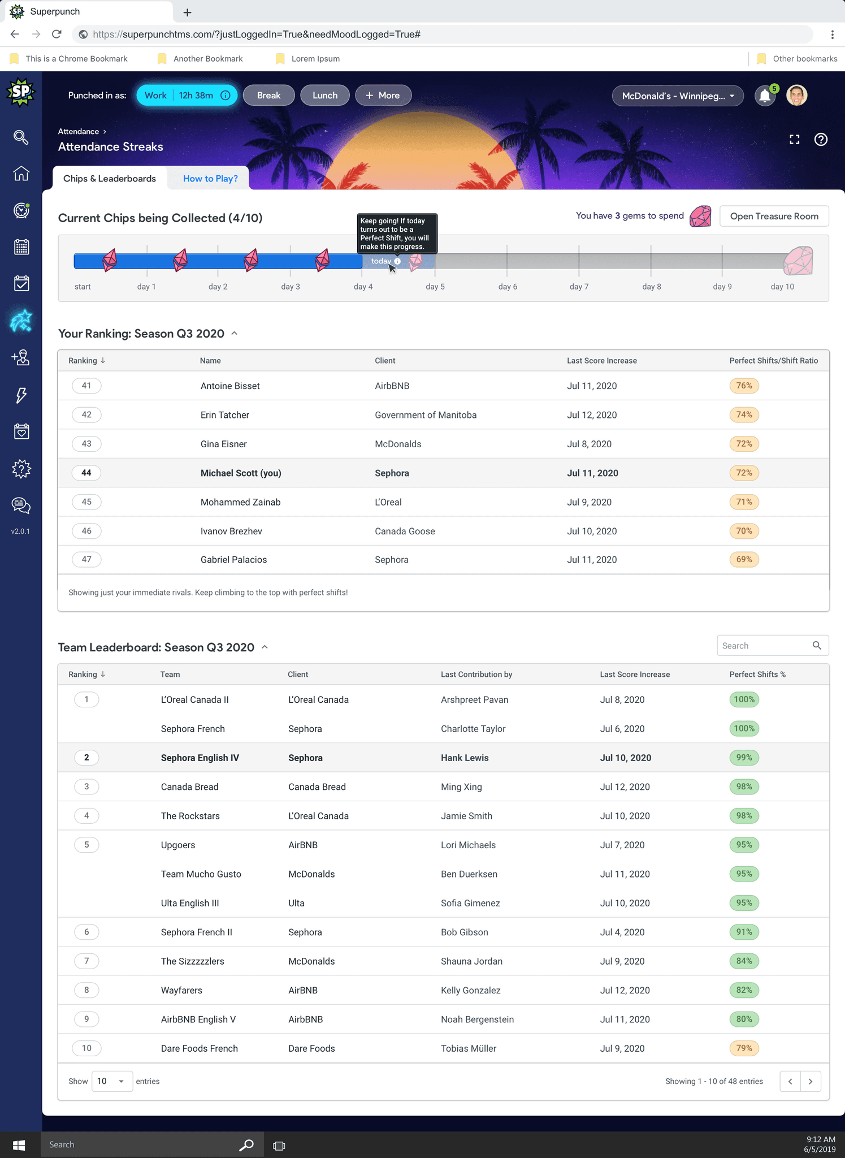The width and height of the screenshot is (845, 1158).
Task: Click rank badge 41
Action: [86, 386]
